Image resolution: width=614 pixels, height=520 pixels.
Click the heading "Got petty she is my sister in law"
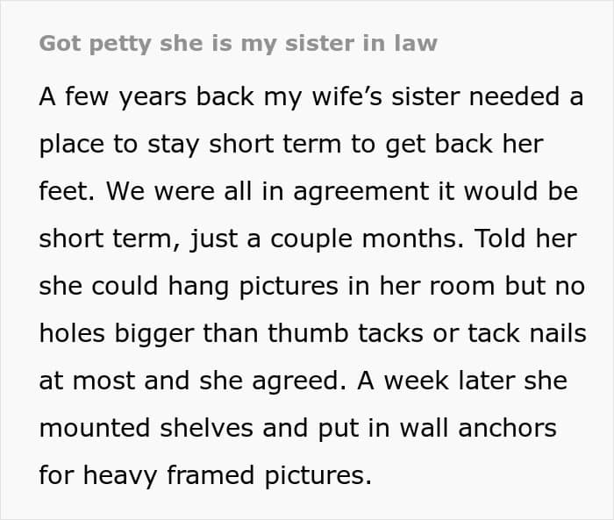click(x=238, y=44)
